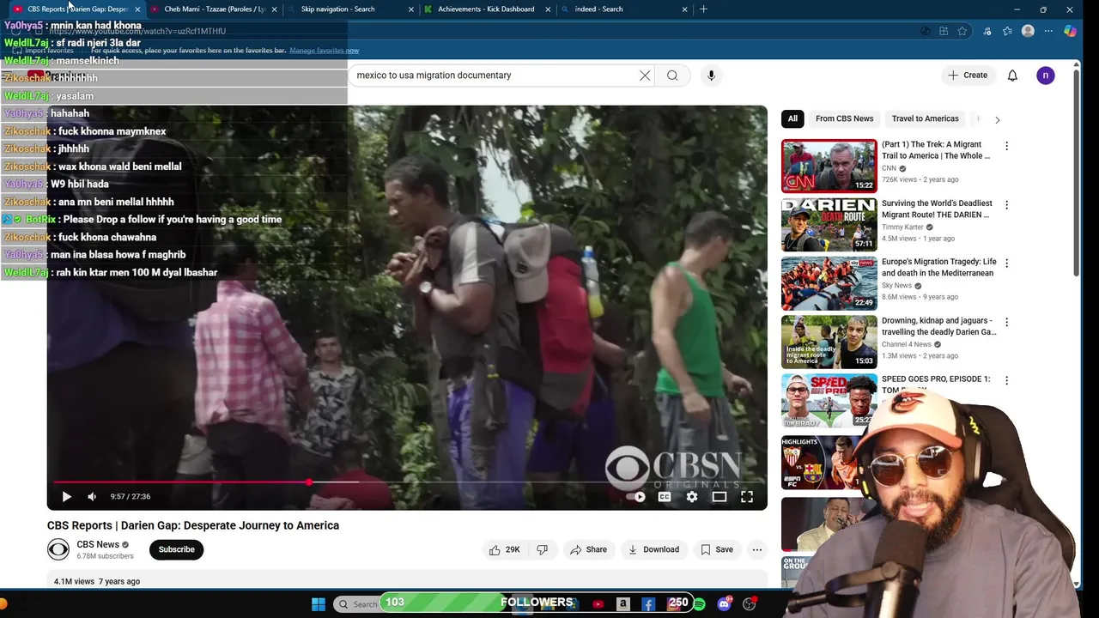Save video to a playlist
Viewport: 1099px width, 618px height.
click(717, 549)
